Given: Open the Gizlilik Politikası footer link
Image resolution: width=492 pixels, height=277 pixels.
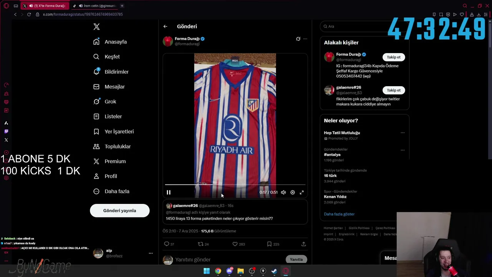Looking at the screenshot, I should click(359, 228).
